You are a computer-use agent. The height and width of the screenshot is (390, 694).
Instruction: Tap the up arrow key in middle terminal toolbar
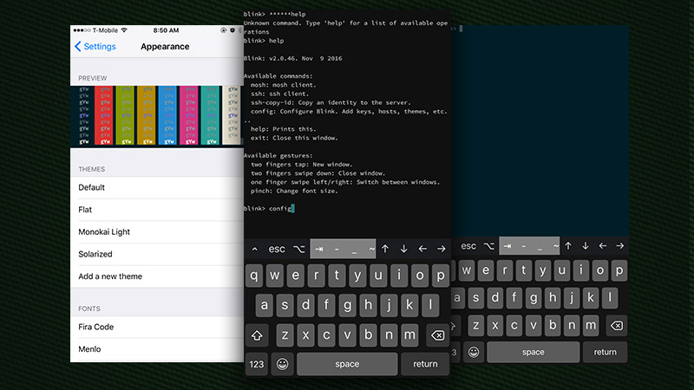tap(385, 249)
